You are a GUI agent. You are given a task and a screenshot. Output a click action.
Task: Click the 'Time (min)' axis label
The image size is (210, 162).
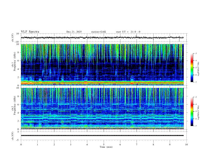pyautogui.click(x=106, y=147)
